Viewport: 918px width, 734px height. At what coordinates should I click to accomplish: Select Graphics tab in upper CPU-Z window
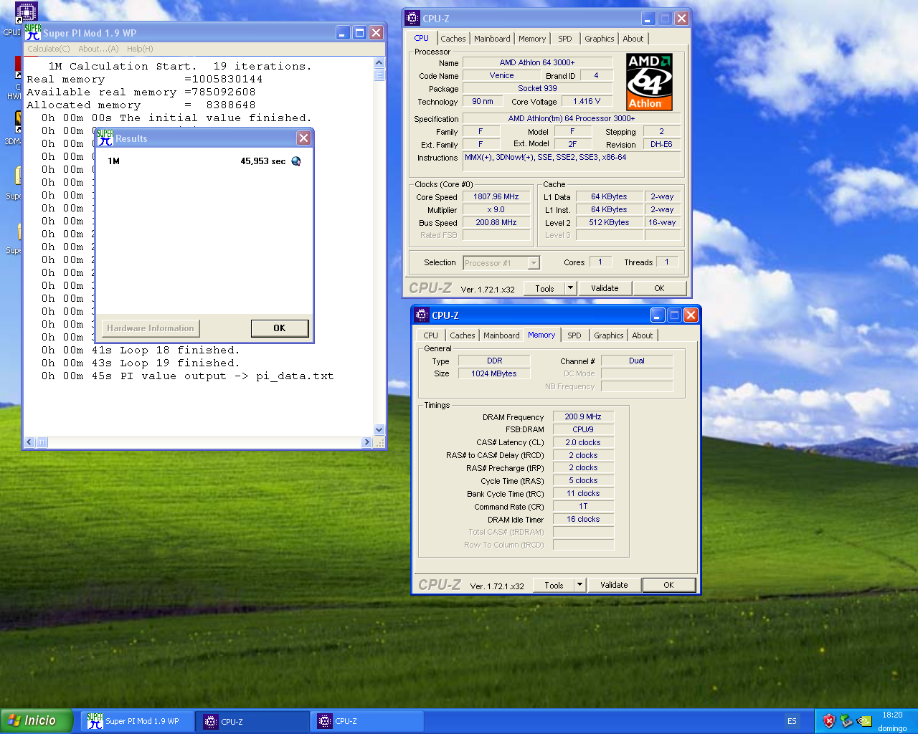pyautogui.click(x=599, y=39)
